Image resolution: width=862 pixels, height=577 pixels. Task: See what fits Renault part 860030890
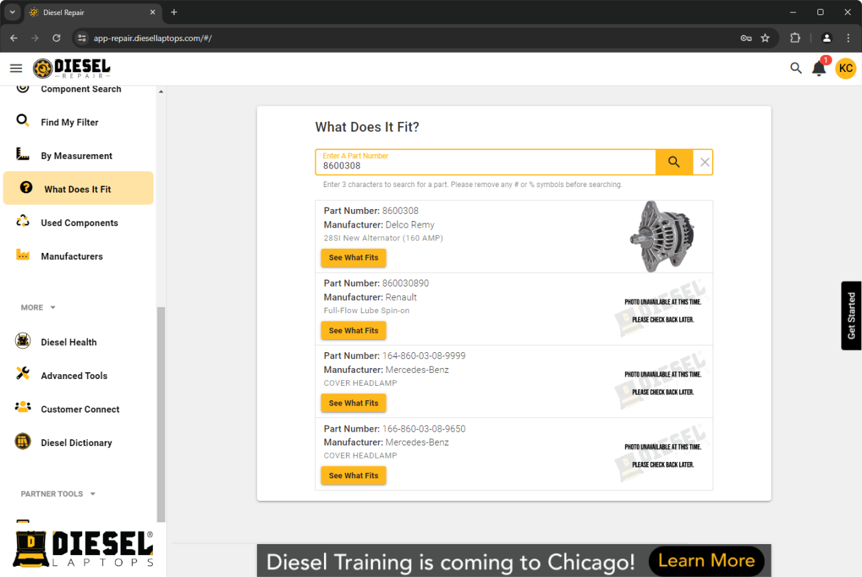tap(354, 330)
